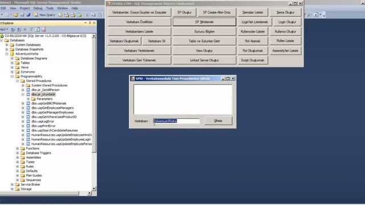Click the 'Rol Atamak' button

click(x=253, y=41)
